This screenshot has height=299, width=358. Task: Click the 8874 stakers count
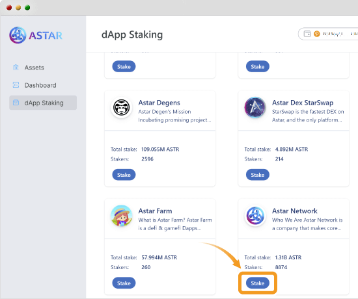pos(281,267)
